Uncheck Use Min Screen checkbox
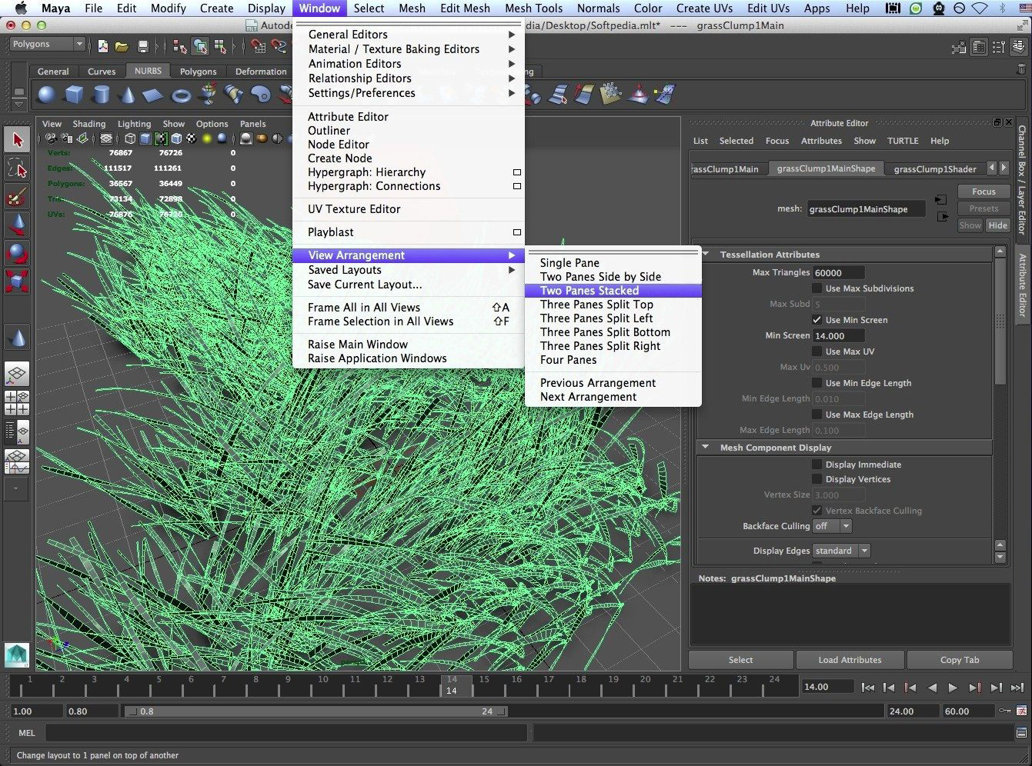 (817, 320)
